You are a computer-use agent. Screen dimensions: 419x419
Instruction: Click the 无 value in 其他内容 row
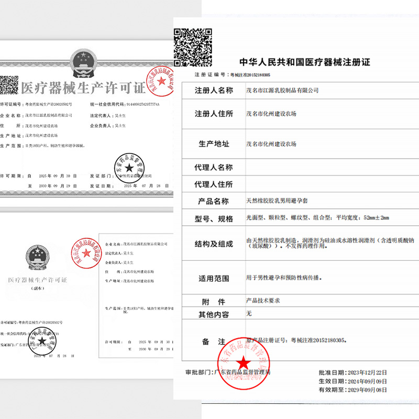pyautogui.click(x=249, y=313)
